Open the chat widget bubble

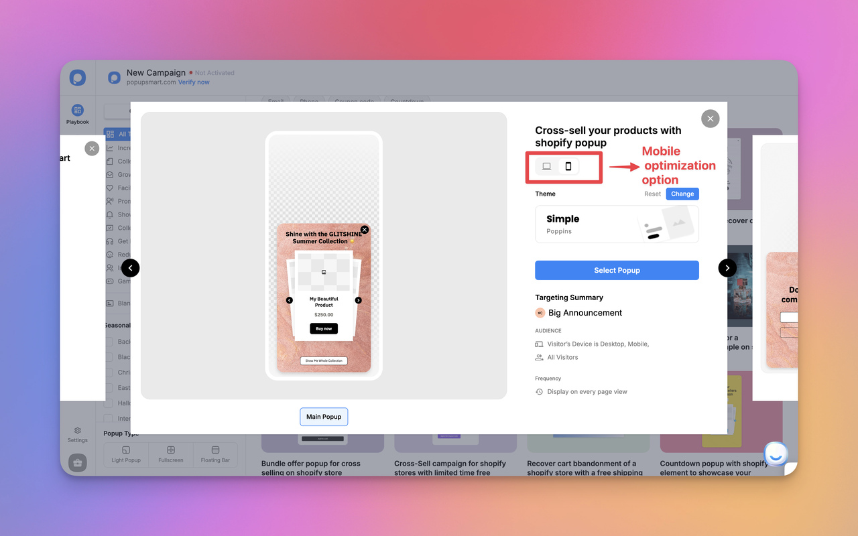pyautogui.click(x=776, y=454)
